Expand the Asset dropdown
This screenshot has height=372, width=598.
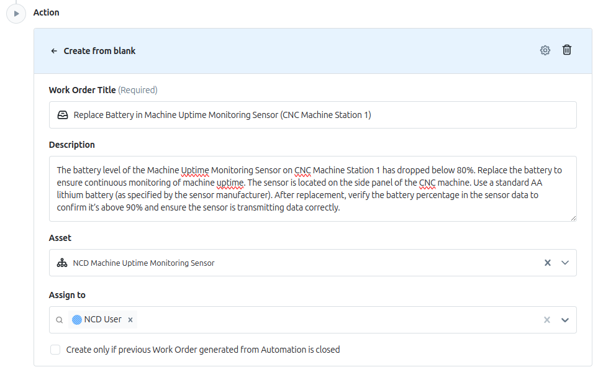point(565,263)
